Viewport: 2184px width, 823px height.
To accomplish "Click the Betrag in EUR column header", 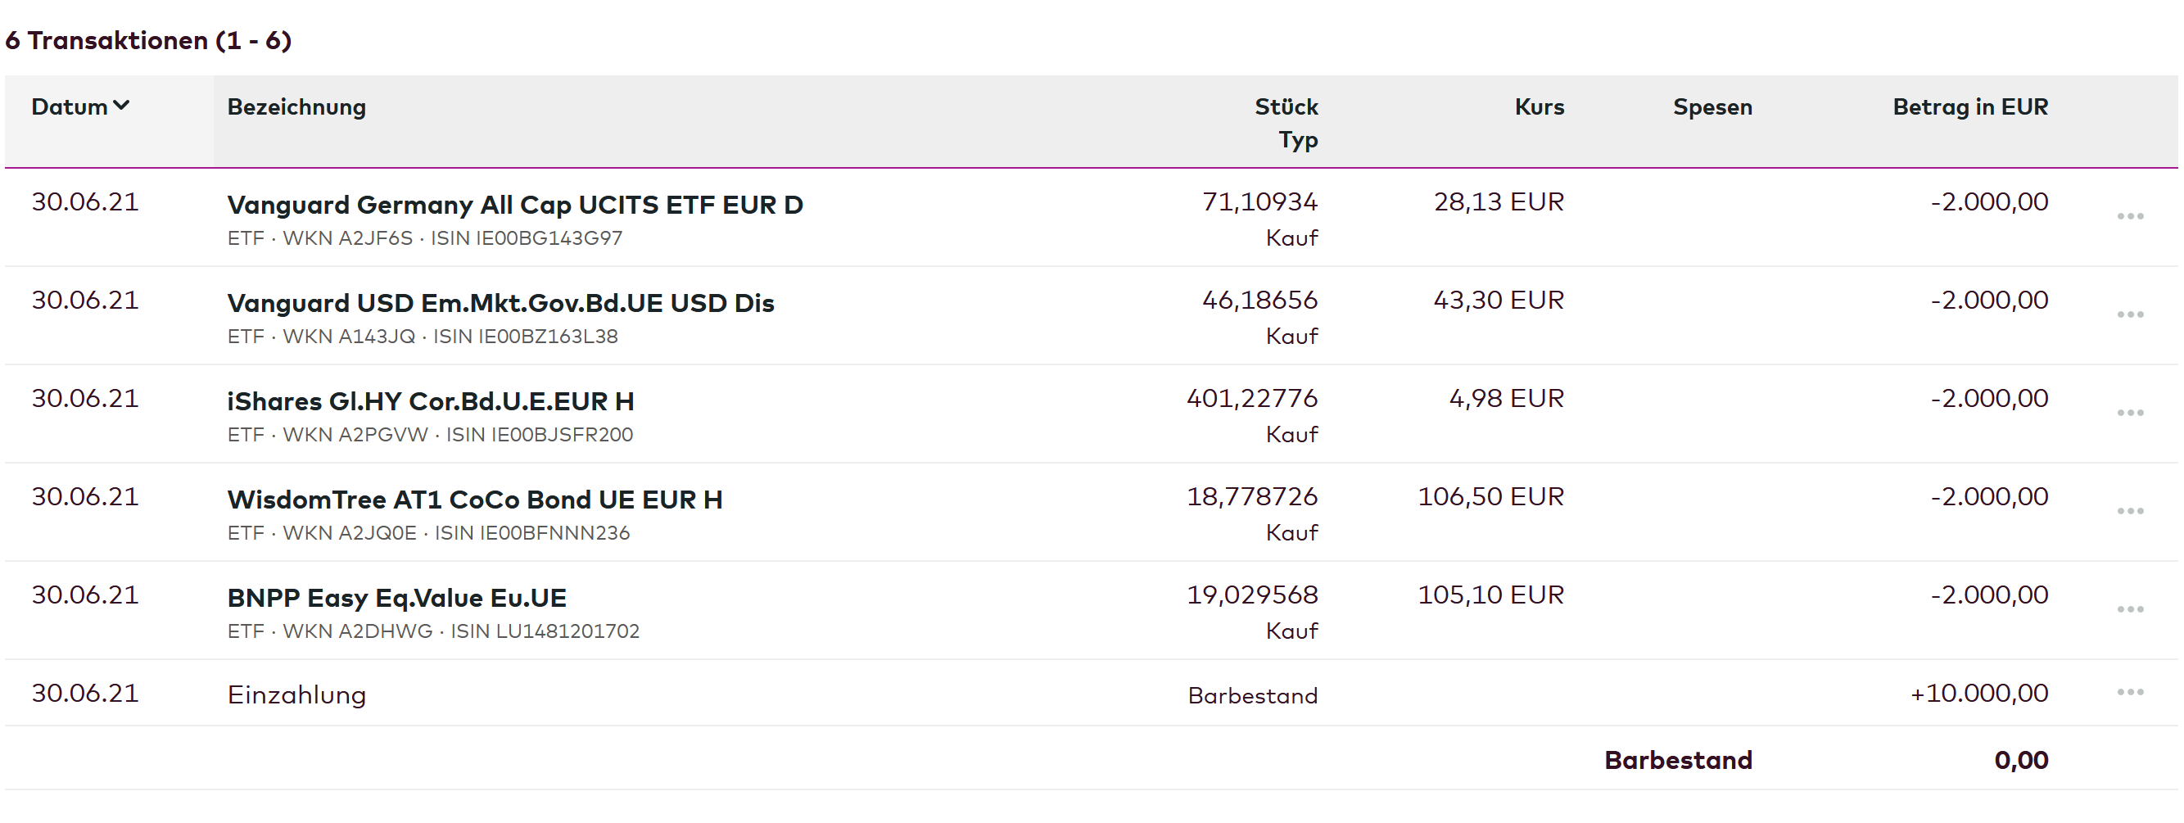I will click(1969, 106).
